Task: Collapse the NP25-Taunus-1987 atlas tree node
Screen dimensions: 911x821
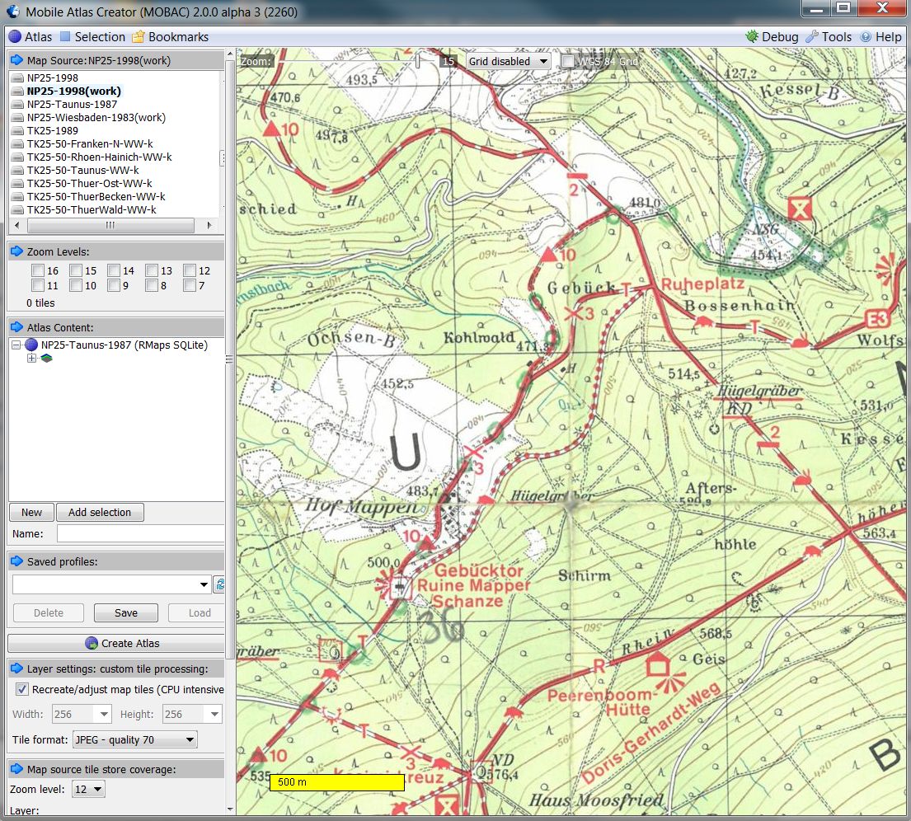Action: (x=16, y=345)
